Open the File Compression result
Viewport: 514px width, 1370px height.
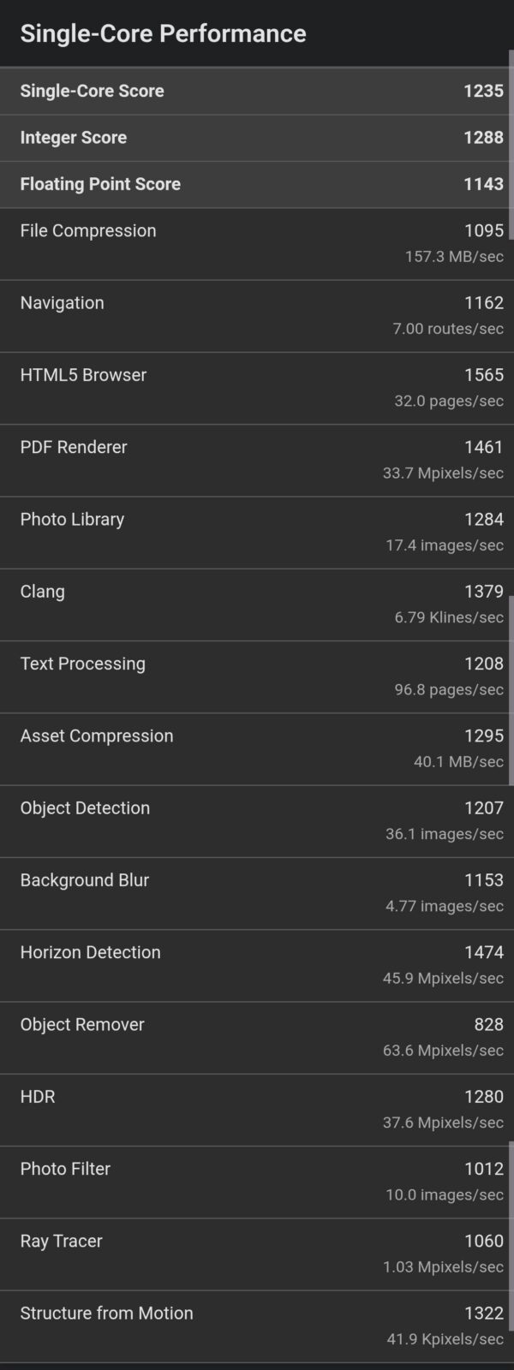click(257, 243)
